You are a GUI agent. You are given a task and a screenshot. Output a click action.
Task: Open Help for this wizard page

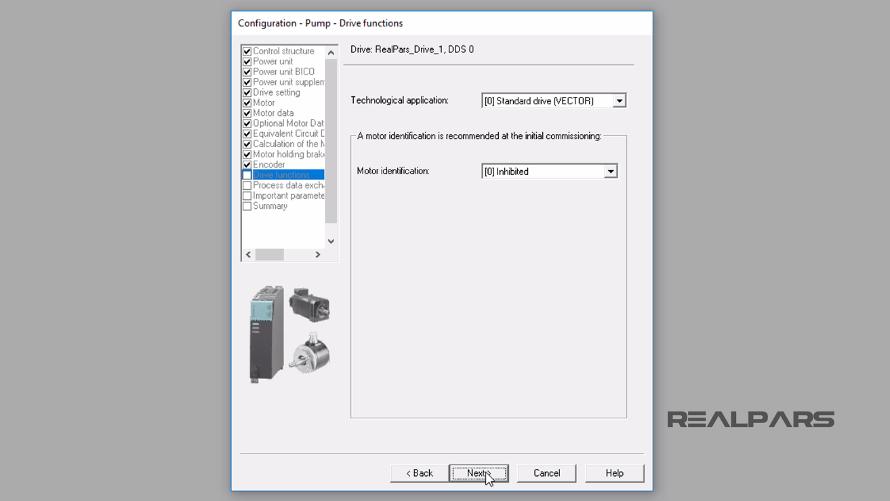point(614,473)
